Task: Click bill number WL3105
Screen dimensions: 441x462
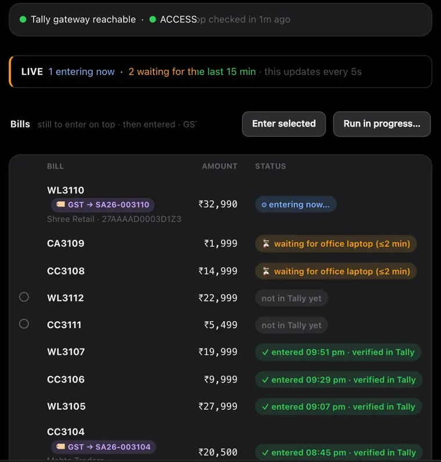Action: 66,406
